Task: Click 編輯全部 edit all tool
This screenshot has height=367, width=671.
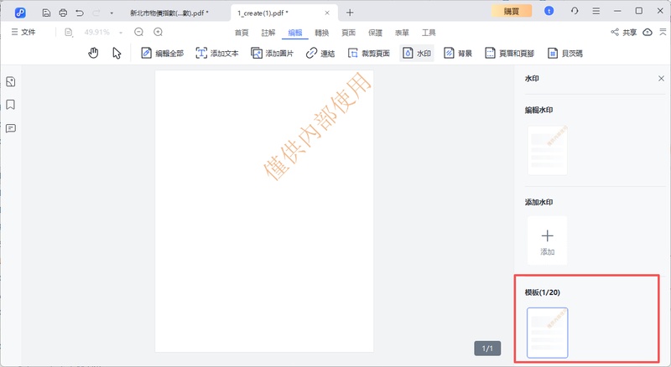Action: pyautogui.click(x=162, y=53)
